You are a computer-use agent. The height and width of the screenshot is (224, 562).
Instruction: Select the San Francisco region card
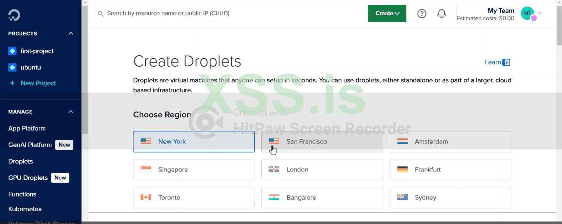point(322,141)
